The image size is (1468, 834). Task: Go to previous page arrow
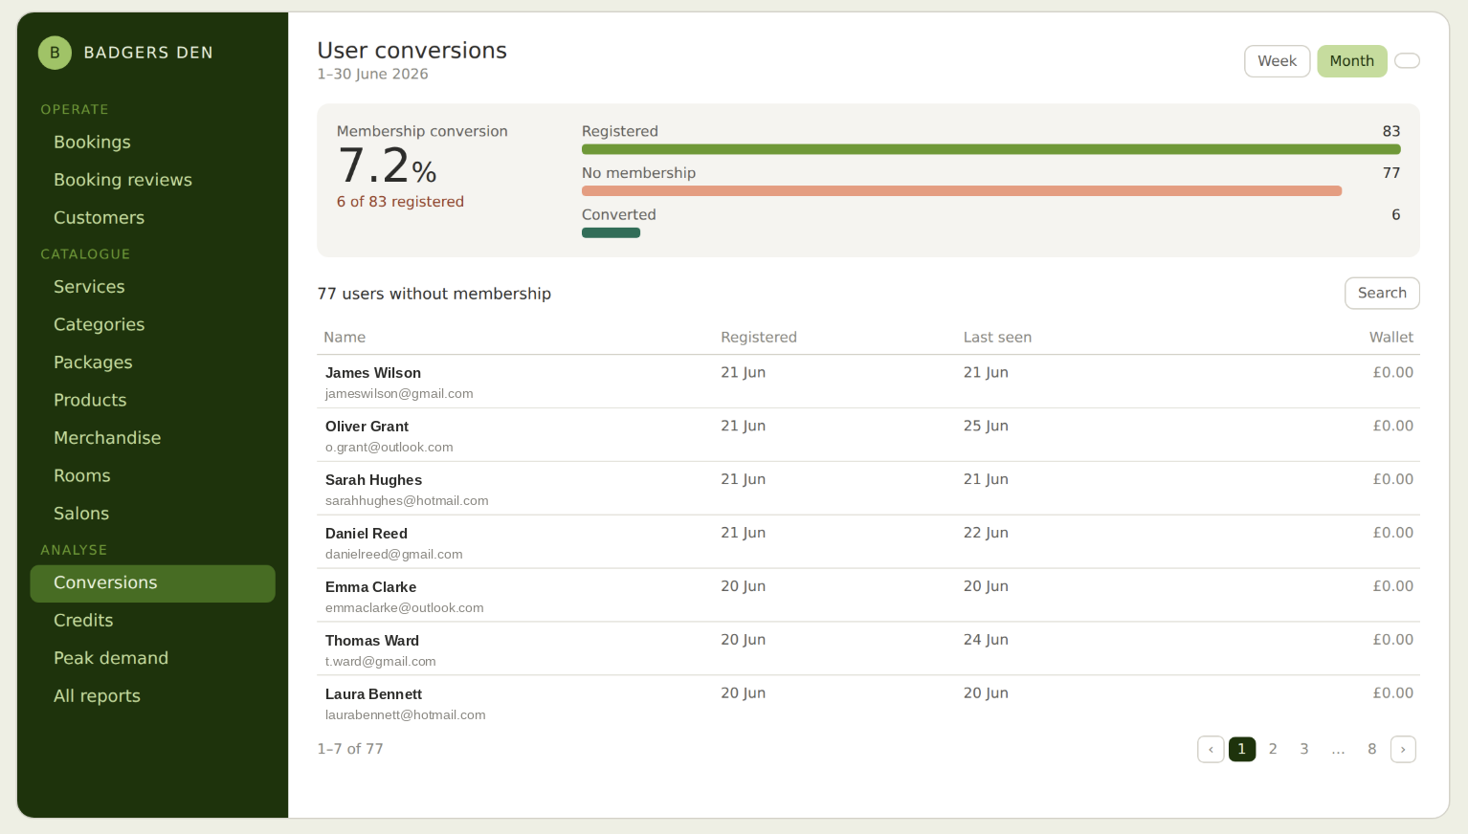coord(1211,749)
